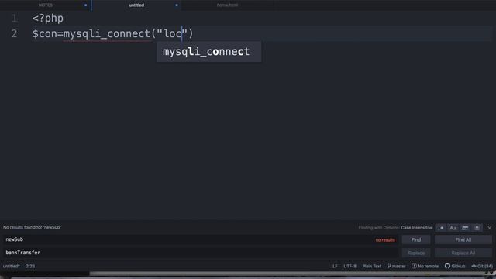Click the untitled* file name in status bar

coord(12,267)
